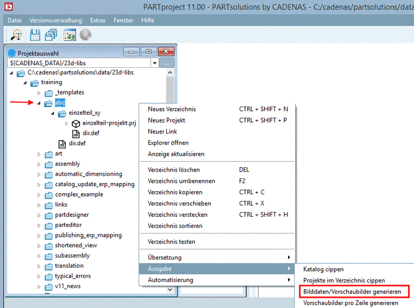Collapse the training folder node
Screen dimensions: 414x308
pos(25,83)
